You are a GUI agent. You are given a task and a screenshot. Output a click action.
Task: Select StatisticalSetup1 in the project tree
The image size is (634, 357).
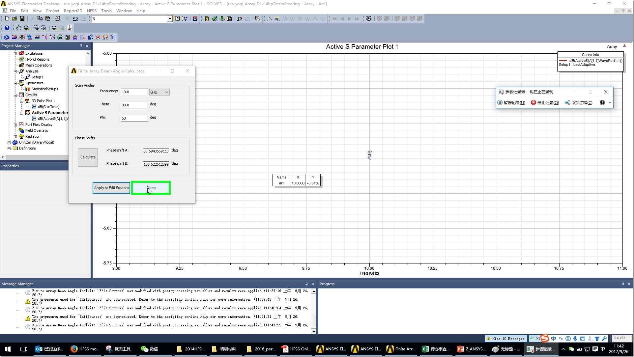tap(45, 89)
